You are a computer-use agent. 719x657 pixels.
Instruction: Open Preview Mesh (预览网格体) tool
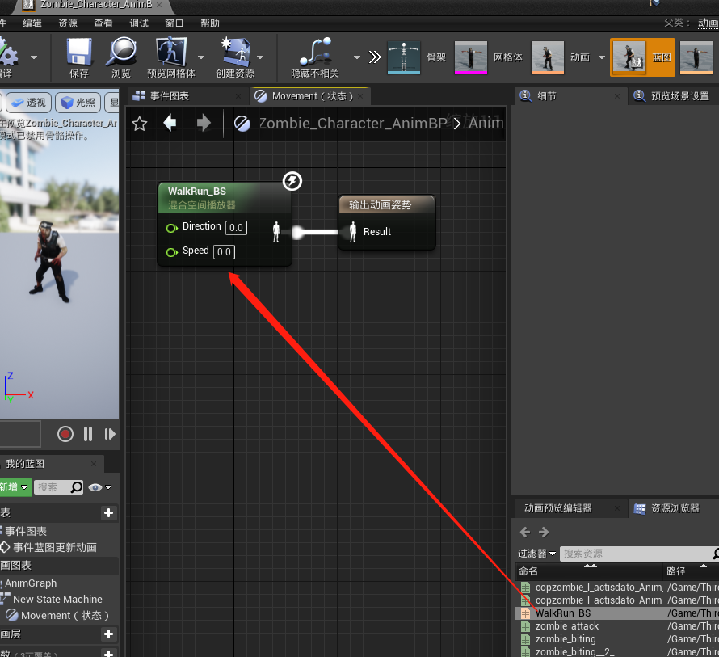[x=171, y=52]
